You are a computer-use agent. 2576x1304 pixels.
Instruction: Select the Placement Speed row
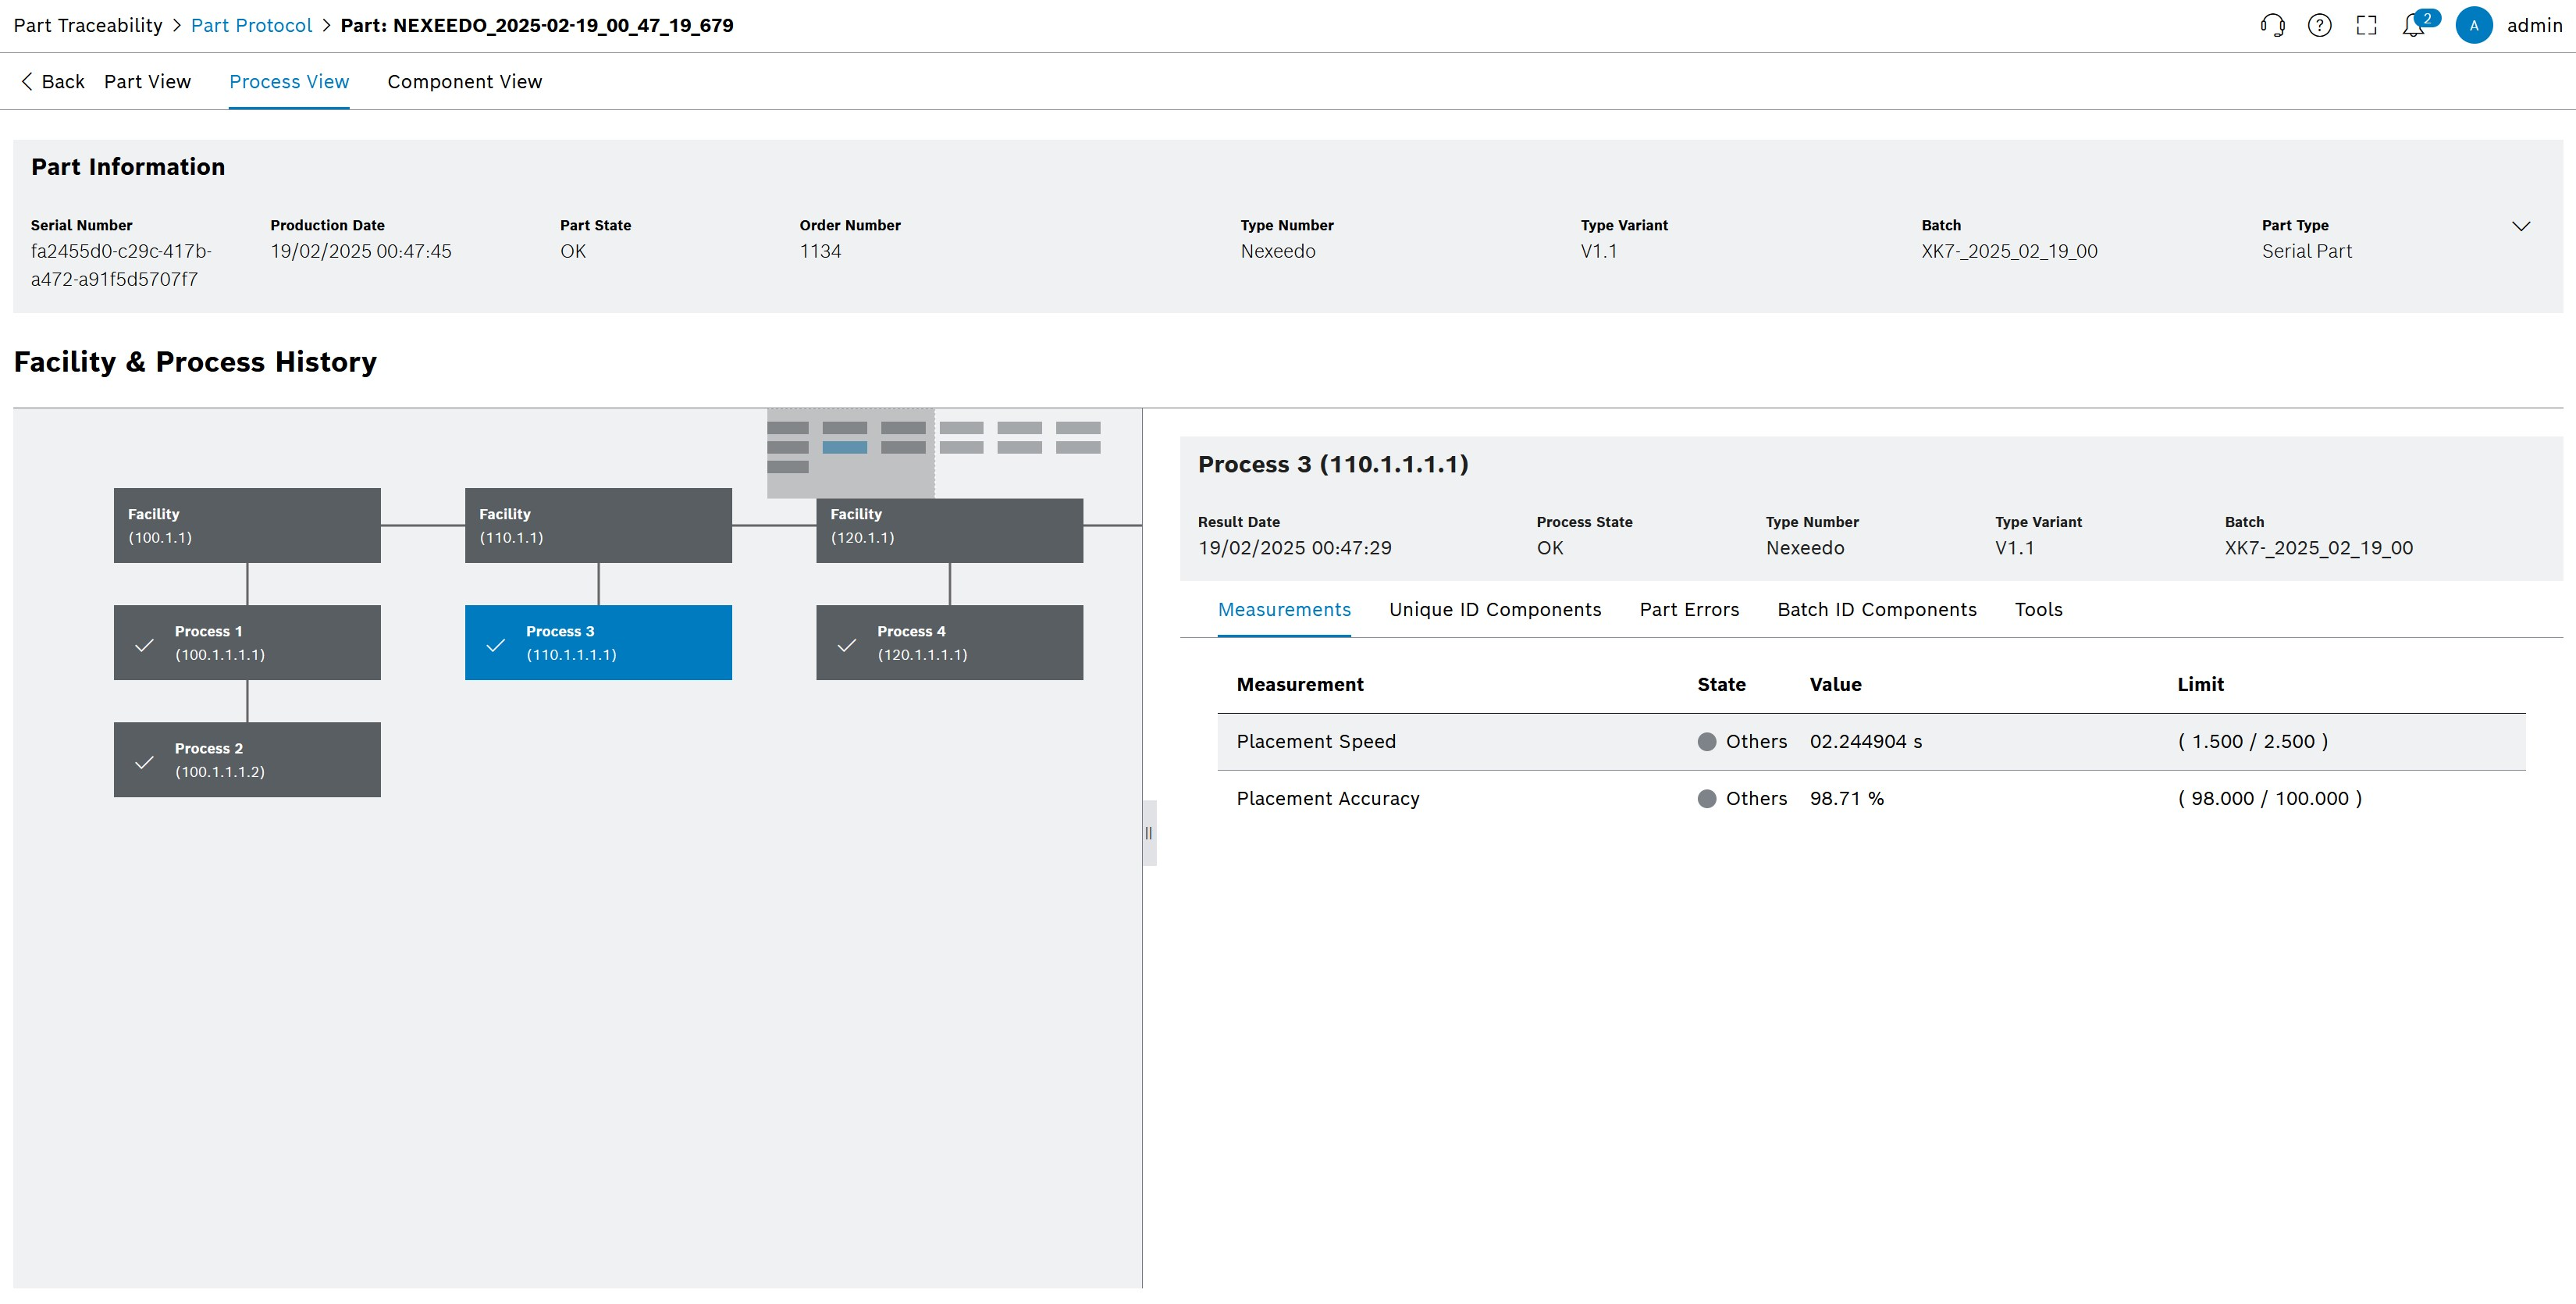1871,742
